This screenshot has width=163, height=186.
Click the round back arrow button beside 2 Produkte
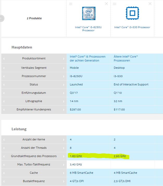point(1,18)
